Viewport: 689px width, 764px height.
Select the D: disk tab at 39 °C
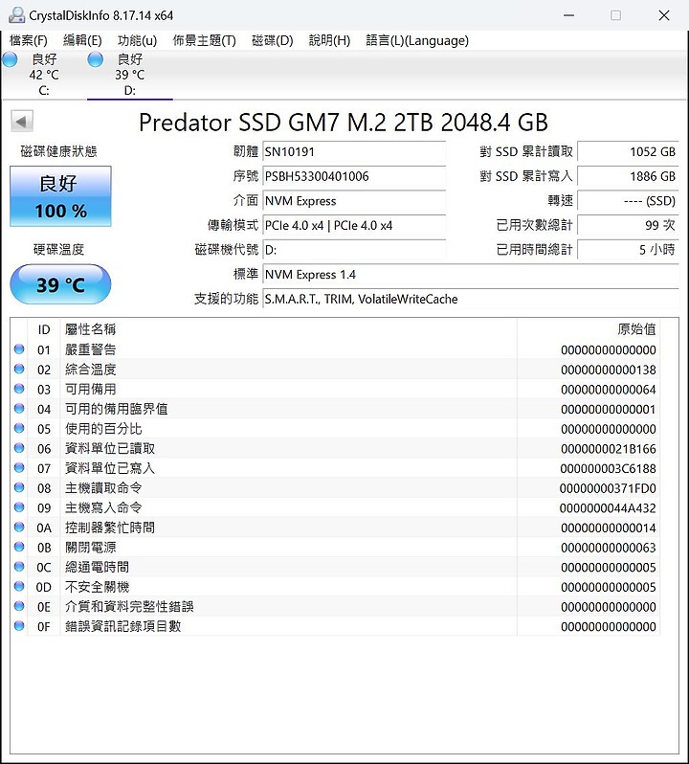(x=130, y=75)
